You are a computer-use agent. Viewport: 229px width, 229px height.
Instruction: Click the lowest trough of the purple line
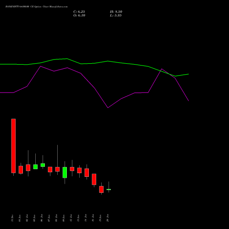point(108,108)
